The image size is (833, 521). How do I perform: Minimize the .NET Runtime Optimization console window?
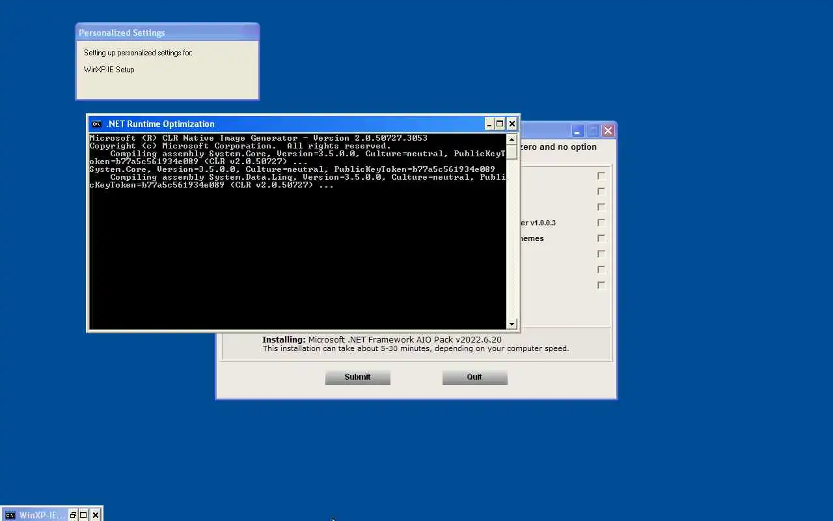(x=489, y=124)
